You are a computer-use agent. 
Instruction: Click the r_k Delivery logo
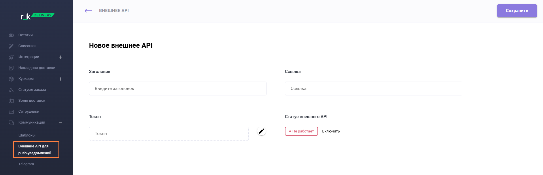tap(37, 16)
